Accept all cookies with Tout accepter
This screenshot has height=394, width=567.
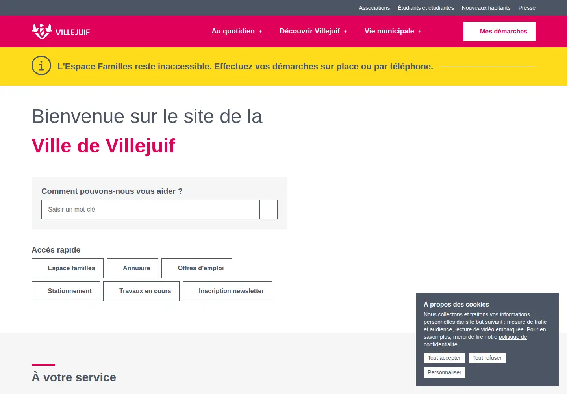[x=444, y=358]
